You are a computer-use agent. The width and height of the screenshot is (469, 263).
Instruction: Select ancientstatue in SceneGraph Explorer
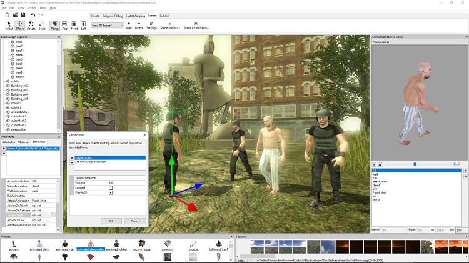point(20,112)
